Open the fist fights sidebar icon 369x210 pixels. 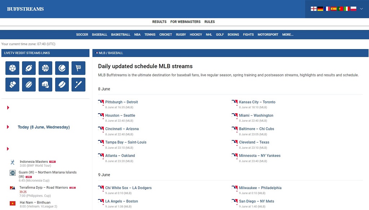(x=45, y=84)
